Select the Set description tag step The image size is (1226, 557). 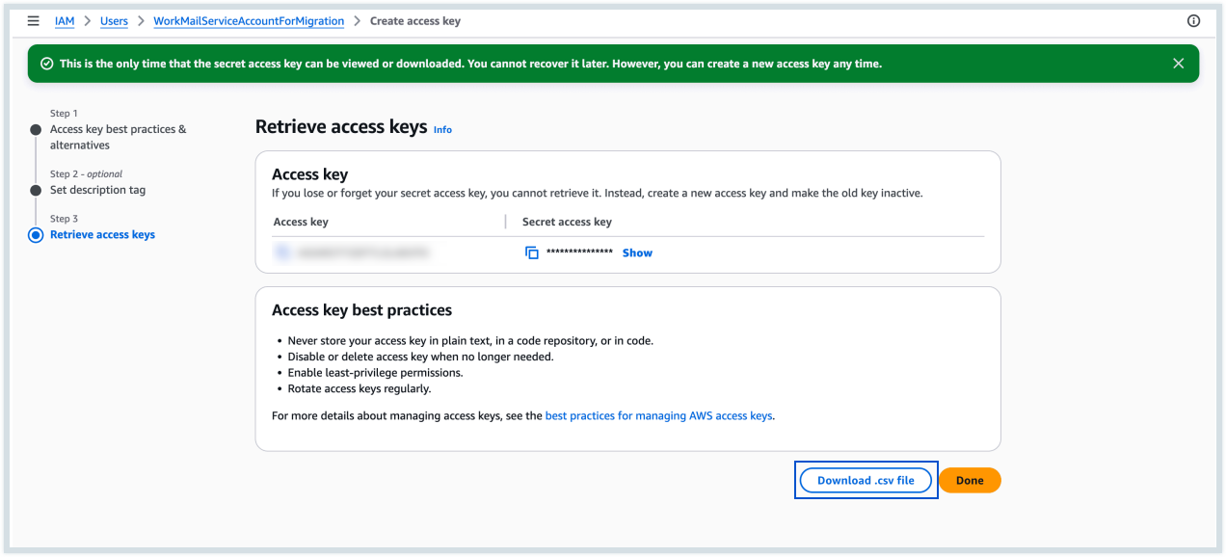[99, 189]
